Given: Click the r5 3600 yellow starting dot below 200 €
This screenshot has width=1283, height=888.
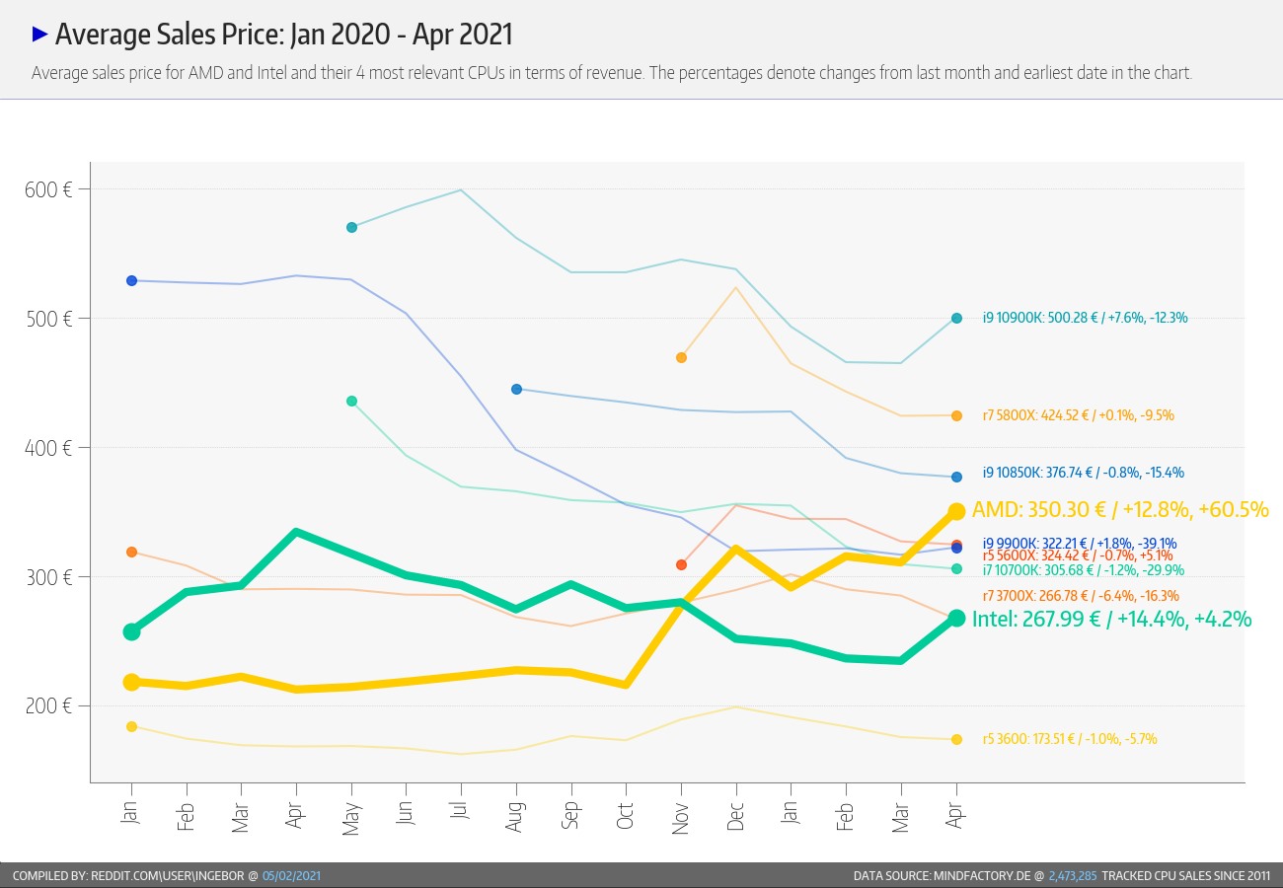Looking at the screenshot, I should (131, 727).
